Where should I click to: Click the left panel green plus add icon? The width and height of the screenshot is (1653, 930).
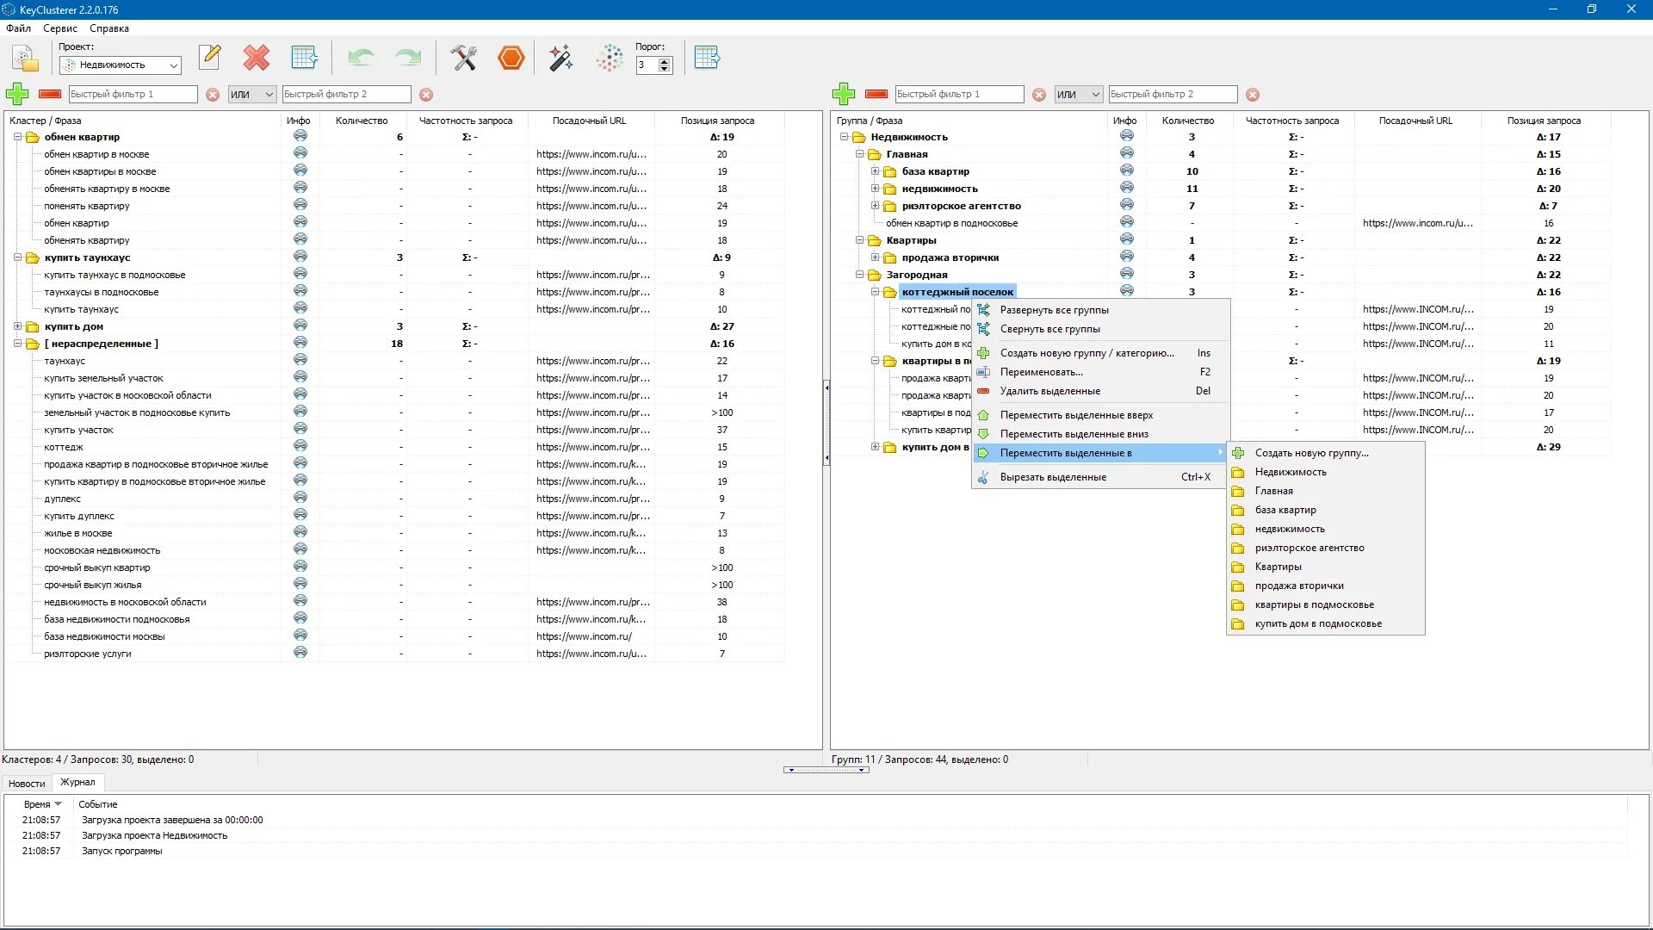point(17,94)
